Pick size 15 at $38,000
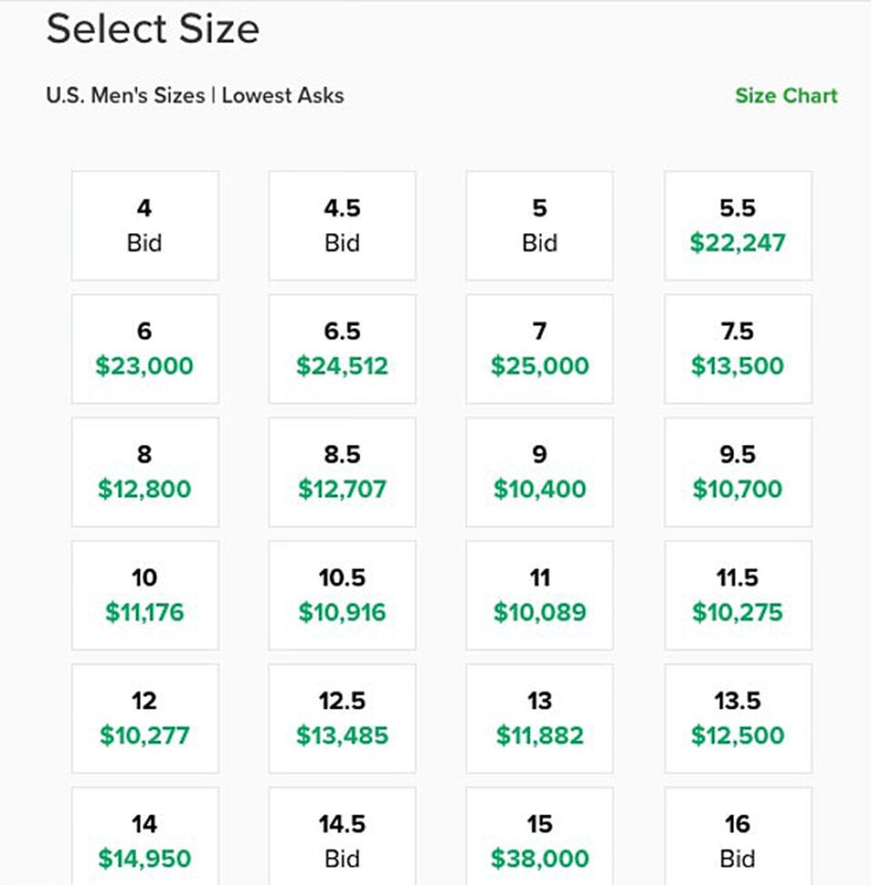 point(539,840)
